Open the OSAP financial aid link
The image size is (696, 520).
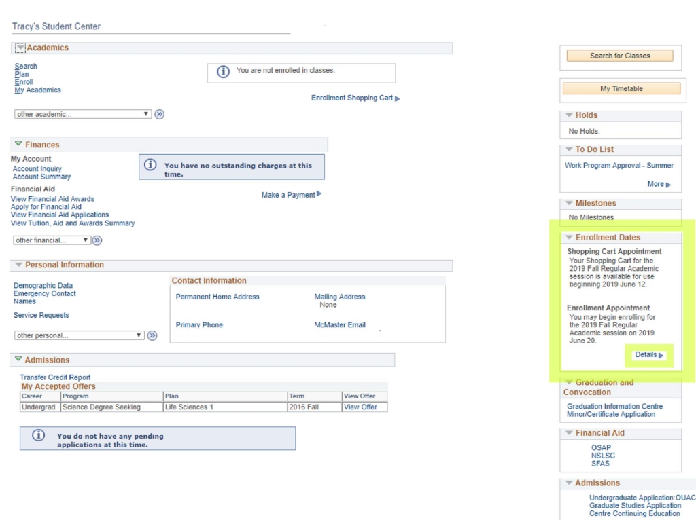click(601, 448)
